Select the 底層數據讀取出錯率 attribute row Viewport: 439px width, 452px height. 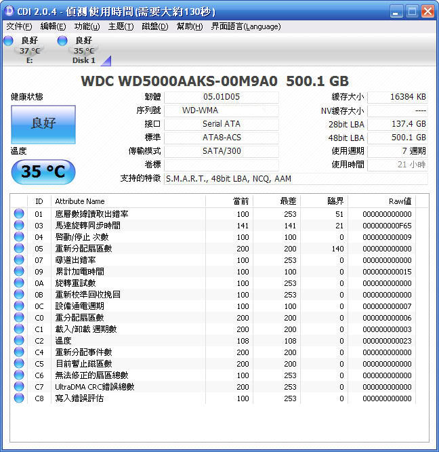213,214
